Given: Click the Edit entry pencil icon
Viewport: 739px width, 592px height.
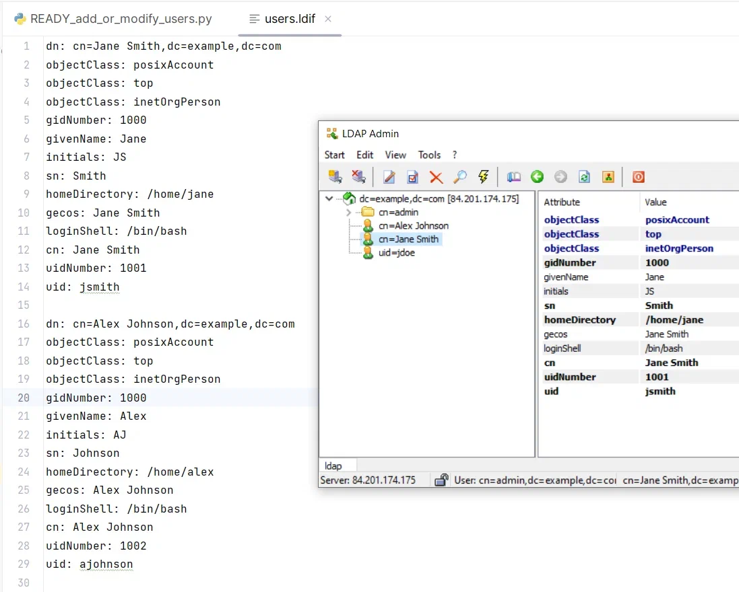Looking at the screenshot, I should click(x=389, y=177).
